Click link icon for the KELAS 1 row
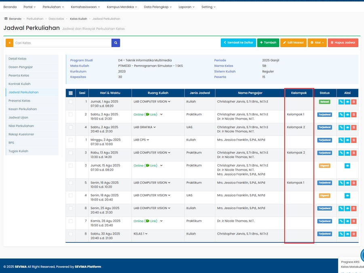 (x=341, y=234)
